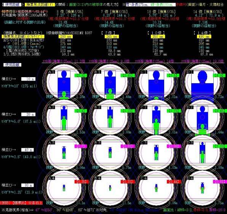Click the red (0.44) ratio badge of C4
The image size is (227, 214).
[x=174, y=182]
